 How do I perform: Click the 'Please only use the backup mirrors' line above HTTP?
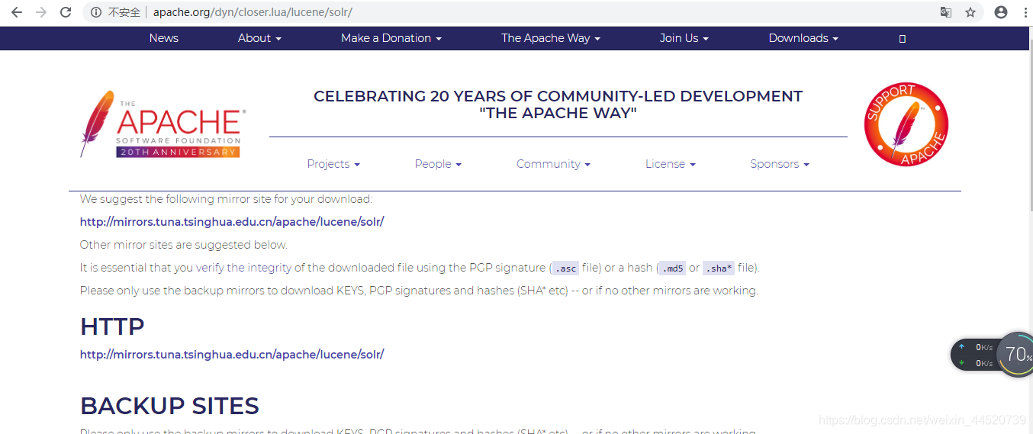point(419,291)
